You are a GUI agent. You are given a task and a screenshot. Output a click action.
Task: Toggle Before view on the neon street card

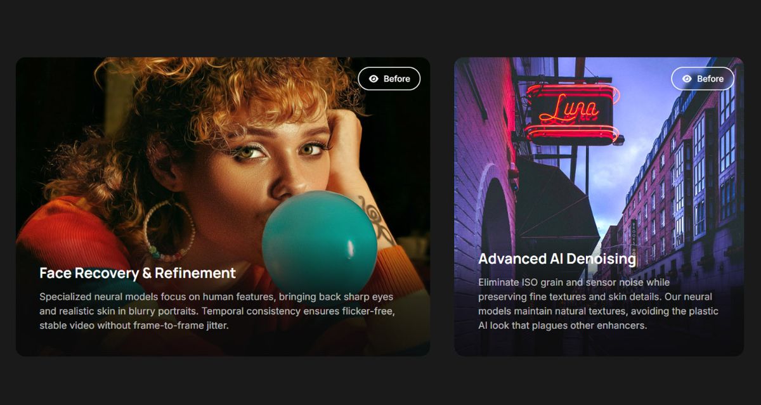[x=703, y=79]
